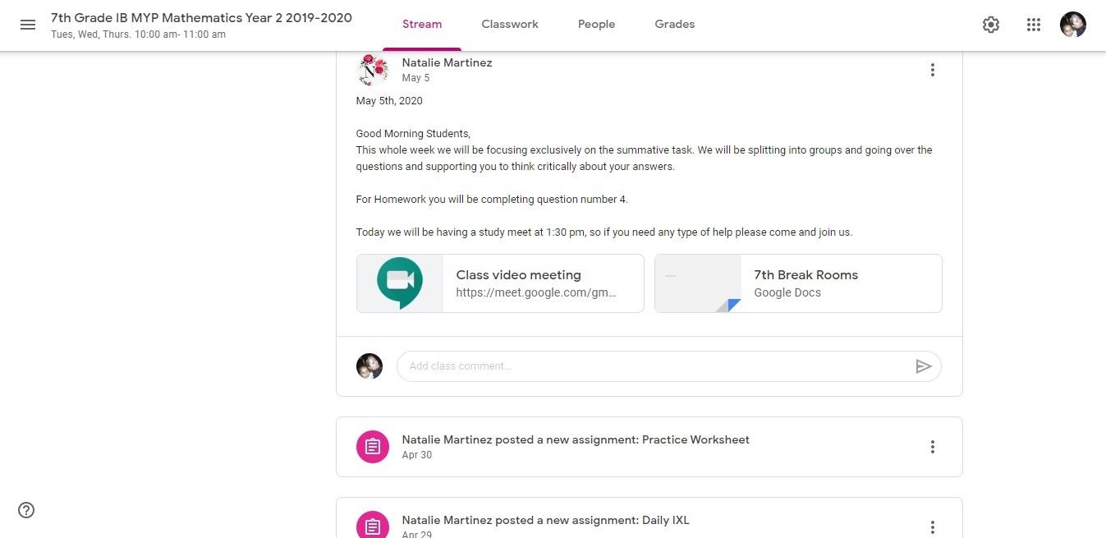Open more options for May 5 post
Image resolution: width=1106 pixels, height=538 pixels.
tap(932, 70)
